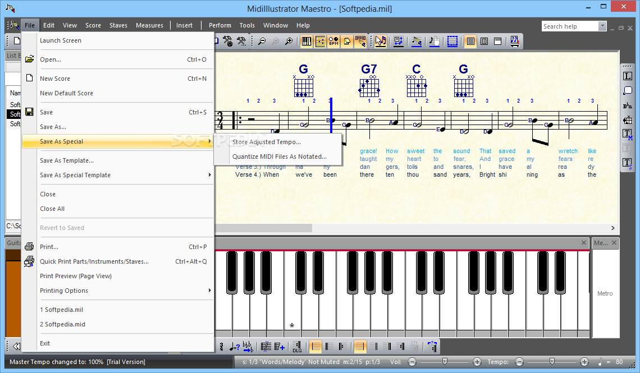
Task: Click the DLG staff dialog icon
Action: click(x=297, y=347)
